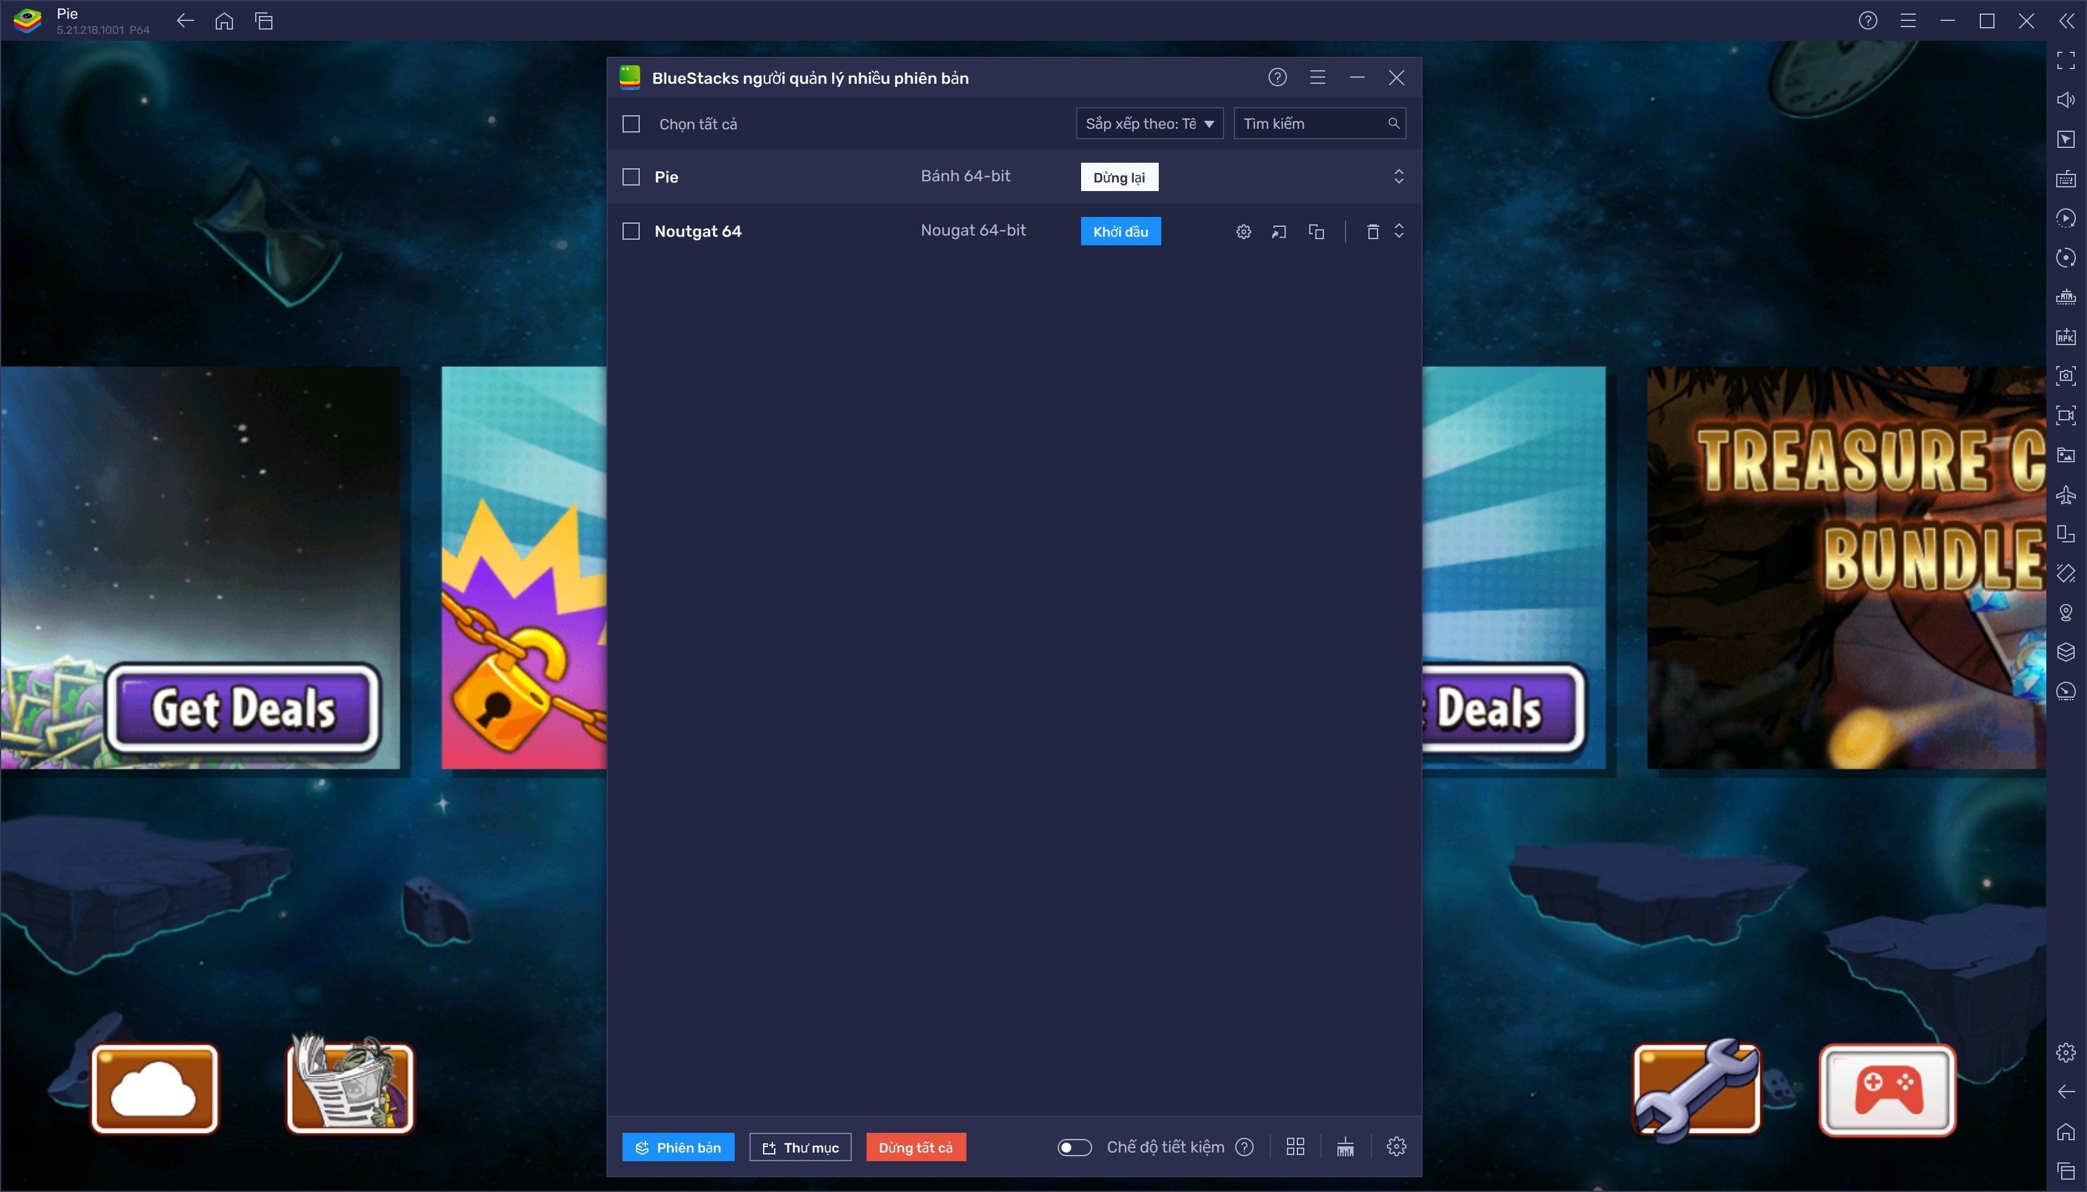Viewport: 2087px width, 1192px height.
Task: Click the volume speaker icon in sidebar
Action: 2065,100
